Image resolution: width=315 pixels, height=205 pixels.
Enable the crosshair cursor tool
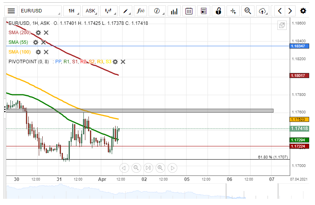233,11
